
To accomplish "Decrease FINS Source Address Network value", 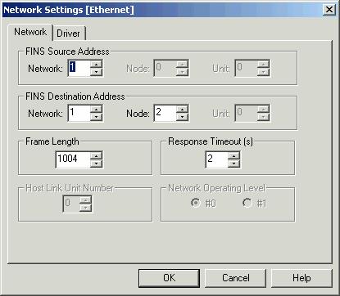I will [96, 72].
